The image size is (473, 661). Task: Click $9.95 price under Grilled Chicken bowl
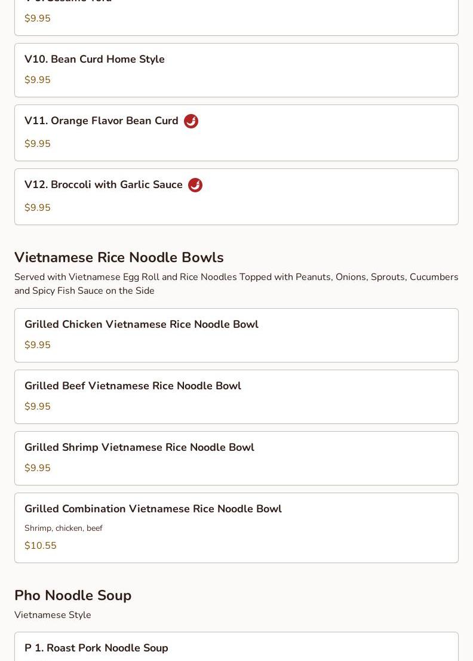coord(38,345)
